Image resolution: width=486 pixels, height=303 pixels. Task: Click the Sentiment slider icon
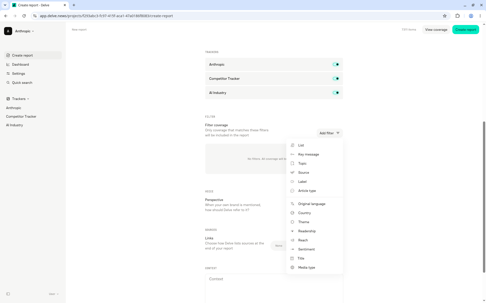pyautogui.click(x=292, y=249)
